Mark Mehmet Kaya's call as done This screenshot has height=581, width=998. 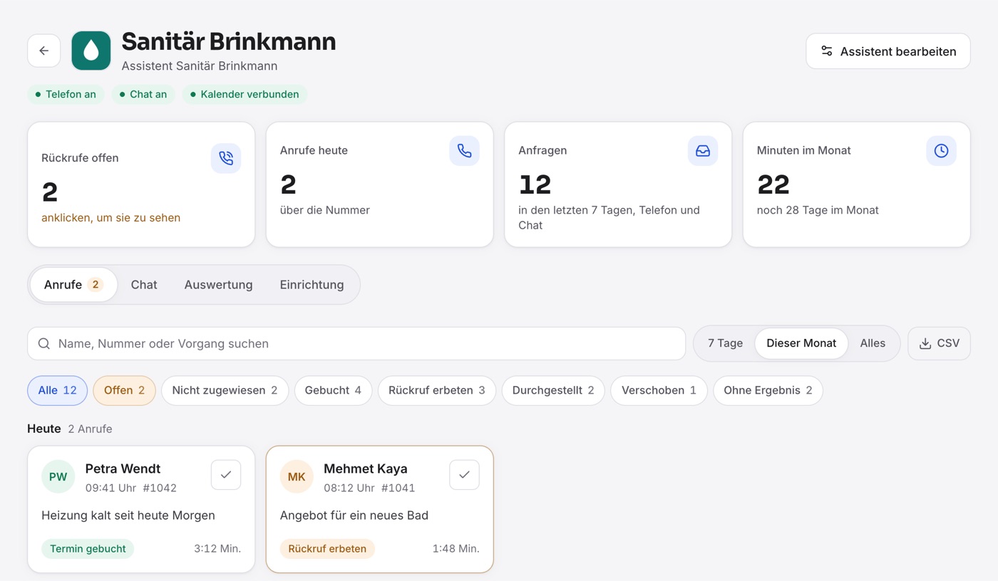pyautogui.click(x=464, y=475)
